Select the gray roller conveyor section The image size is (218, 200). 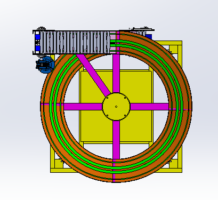coord(75,42)
